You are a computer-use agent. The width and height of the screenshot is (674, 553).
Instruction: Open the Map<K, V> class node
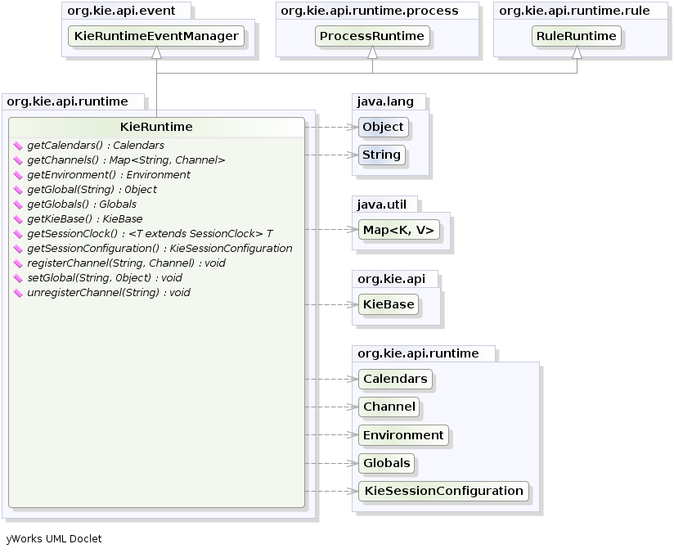398,230
